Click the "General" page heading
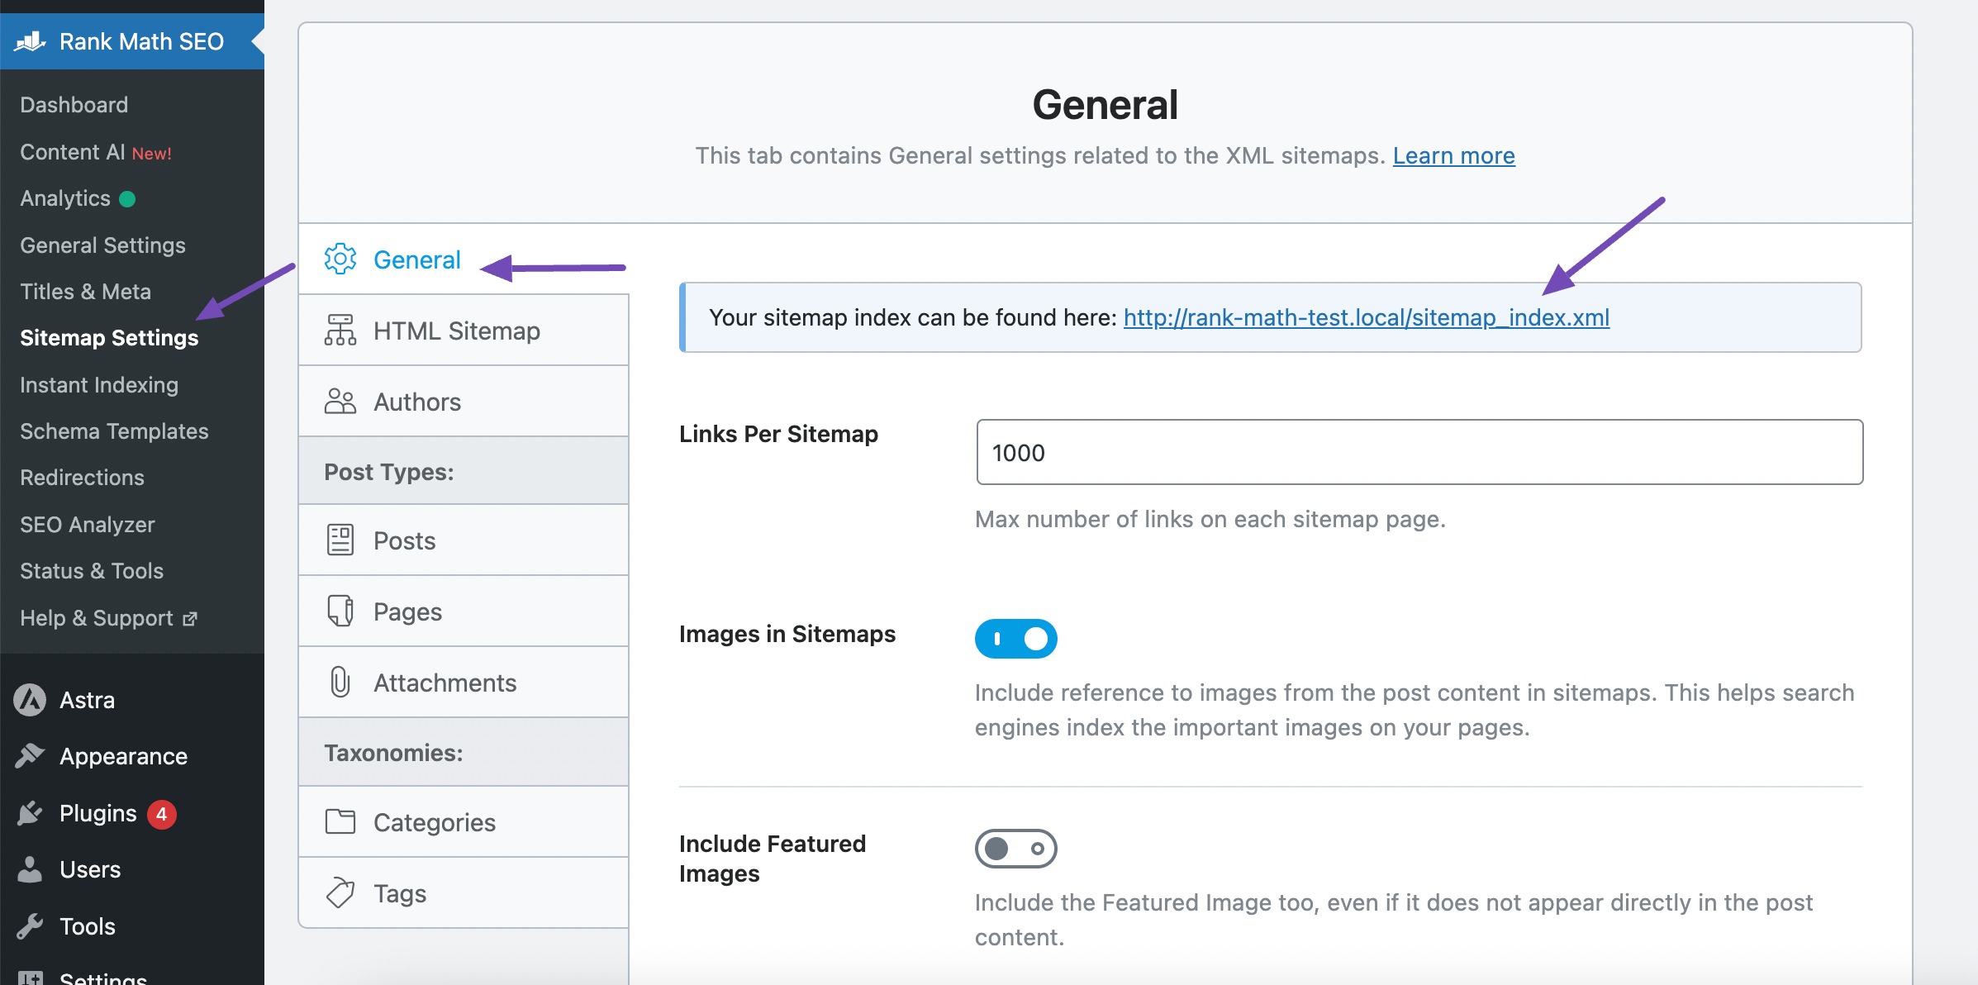 pyautogui.click(x=1105, y=105)
